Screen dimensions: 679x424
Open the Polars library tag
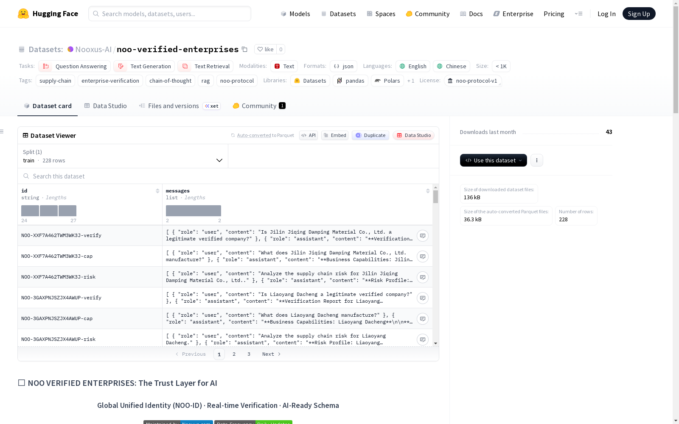pyautogui.click(x=387, y=81)
